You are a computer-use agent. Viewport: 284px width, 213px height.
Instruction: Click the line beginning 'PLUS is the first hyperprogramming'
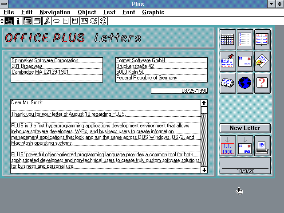(x=100, y=126)
